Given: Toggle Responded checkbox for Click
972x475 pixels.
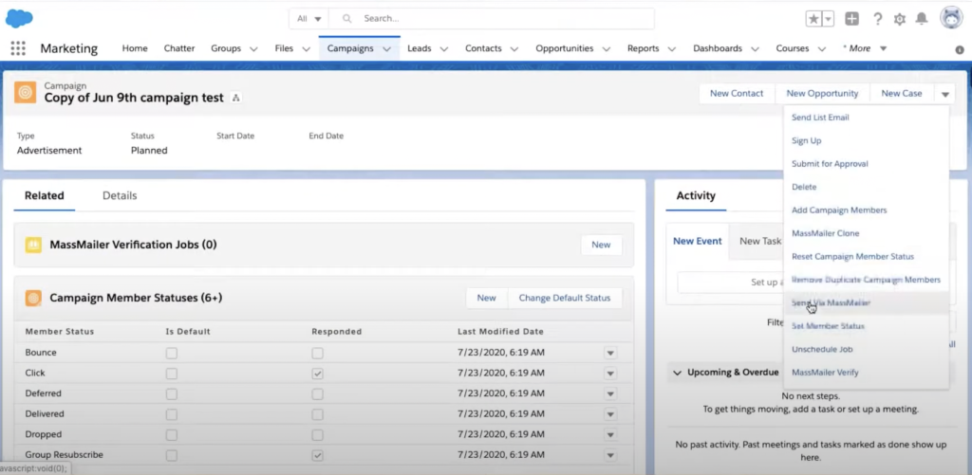Looking at the screenshot, I should coord(317,374).
